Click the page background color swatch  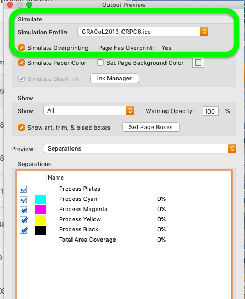point(198,63)
